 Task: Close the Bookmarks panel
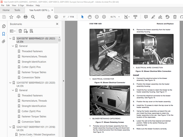point(57,24)
